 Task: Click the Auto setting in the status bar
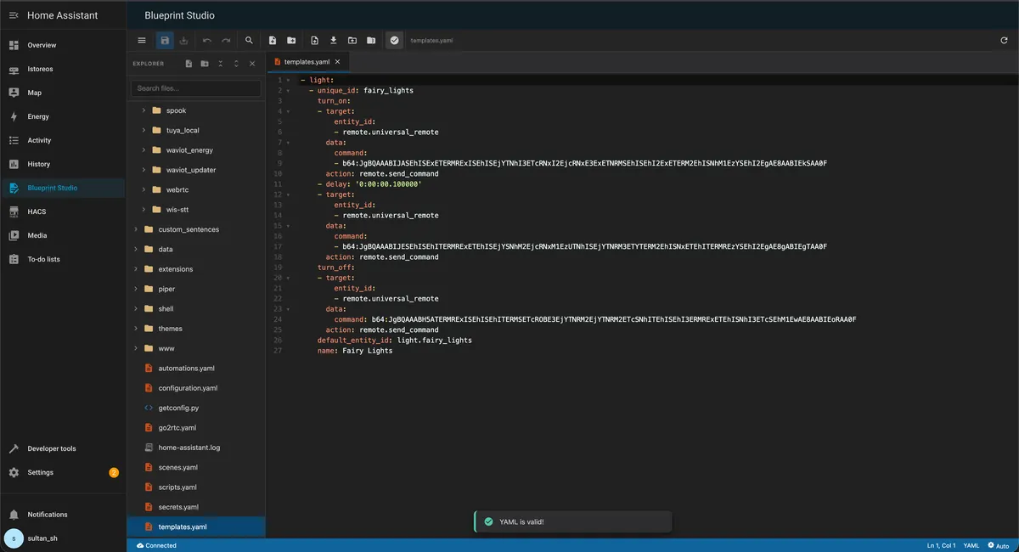coord(999,545)
